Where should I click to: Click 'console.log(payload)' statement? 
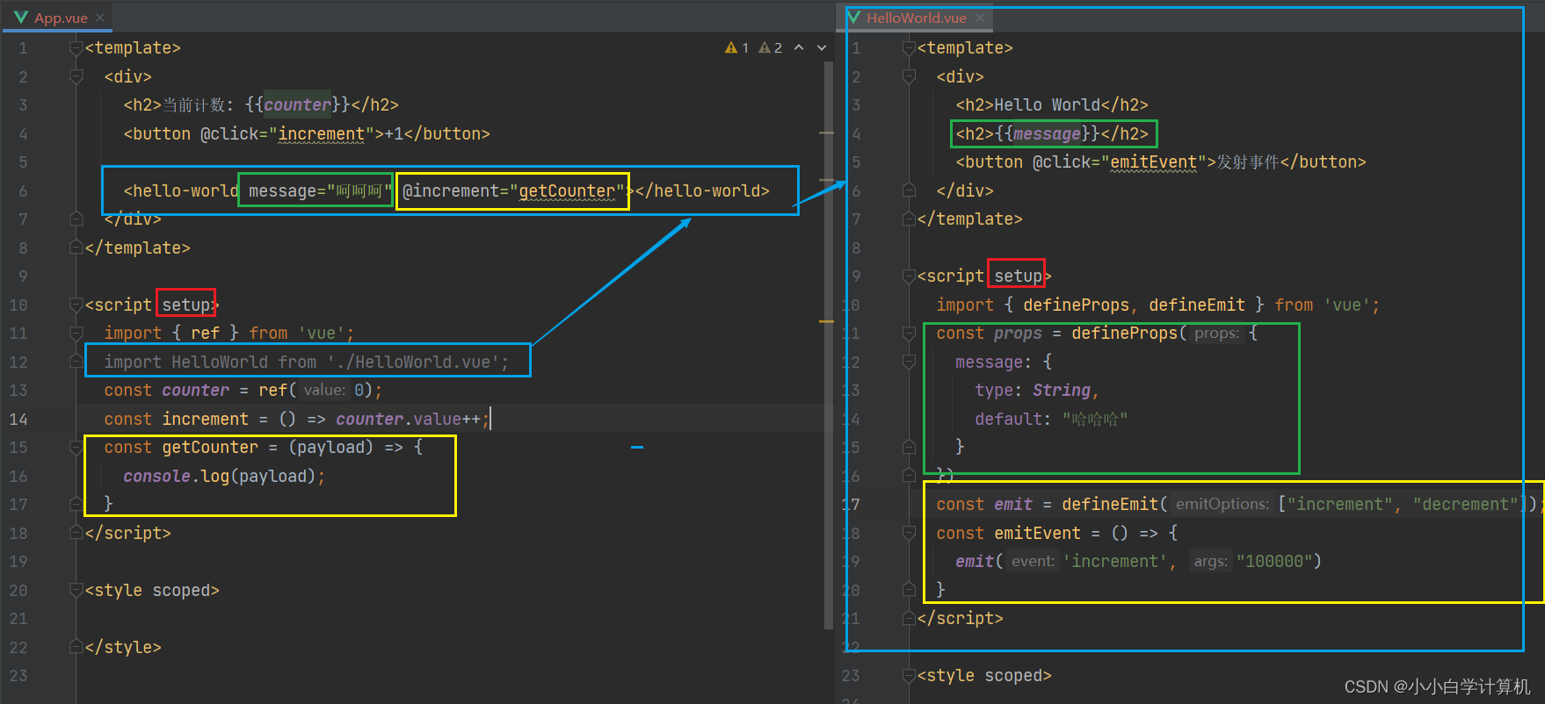(x=220, y=477)
